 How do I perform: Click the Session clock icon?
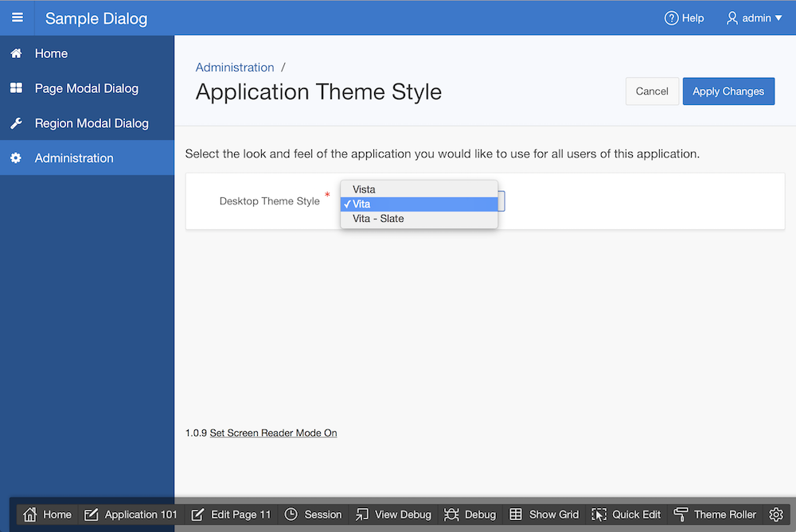click(291, 515)
